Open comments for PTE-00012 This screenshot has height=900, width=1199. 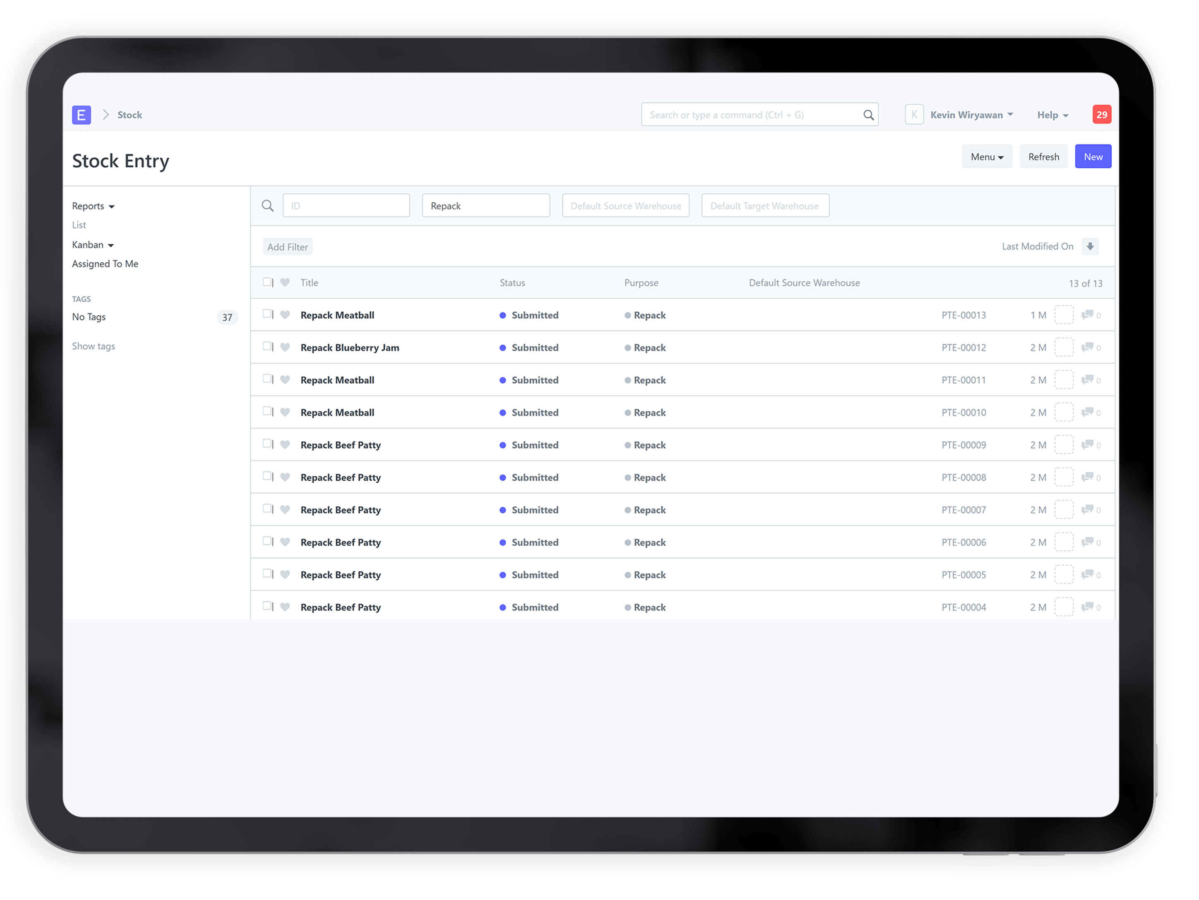1091,347
